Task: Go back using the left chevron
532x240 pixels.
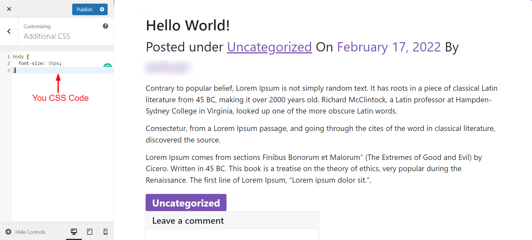Action: pos(9,31)
